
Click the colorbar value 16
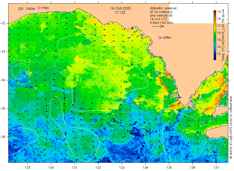point(219,33)
